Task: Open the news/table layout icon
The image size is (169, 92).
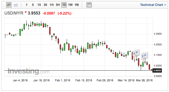Action: pyautogui.click(x=89, y=5)
